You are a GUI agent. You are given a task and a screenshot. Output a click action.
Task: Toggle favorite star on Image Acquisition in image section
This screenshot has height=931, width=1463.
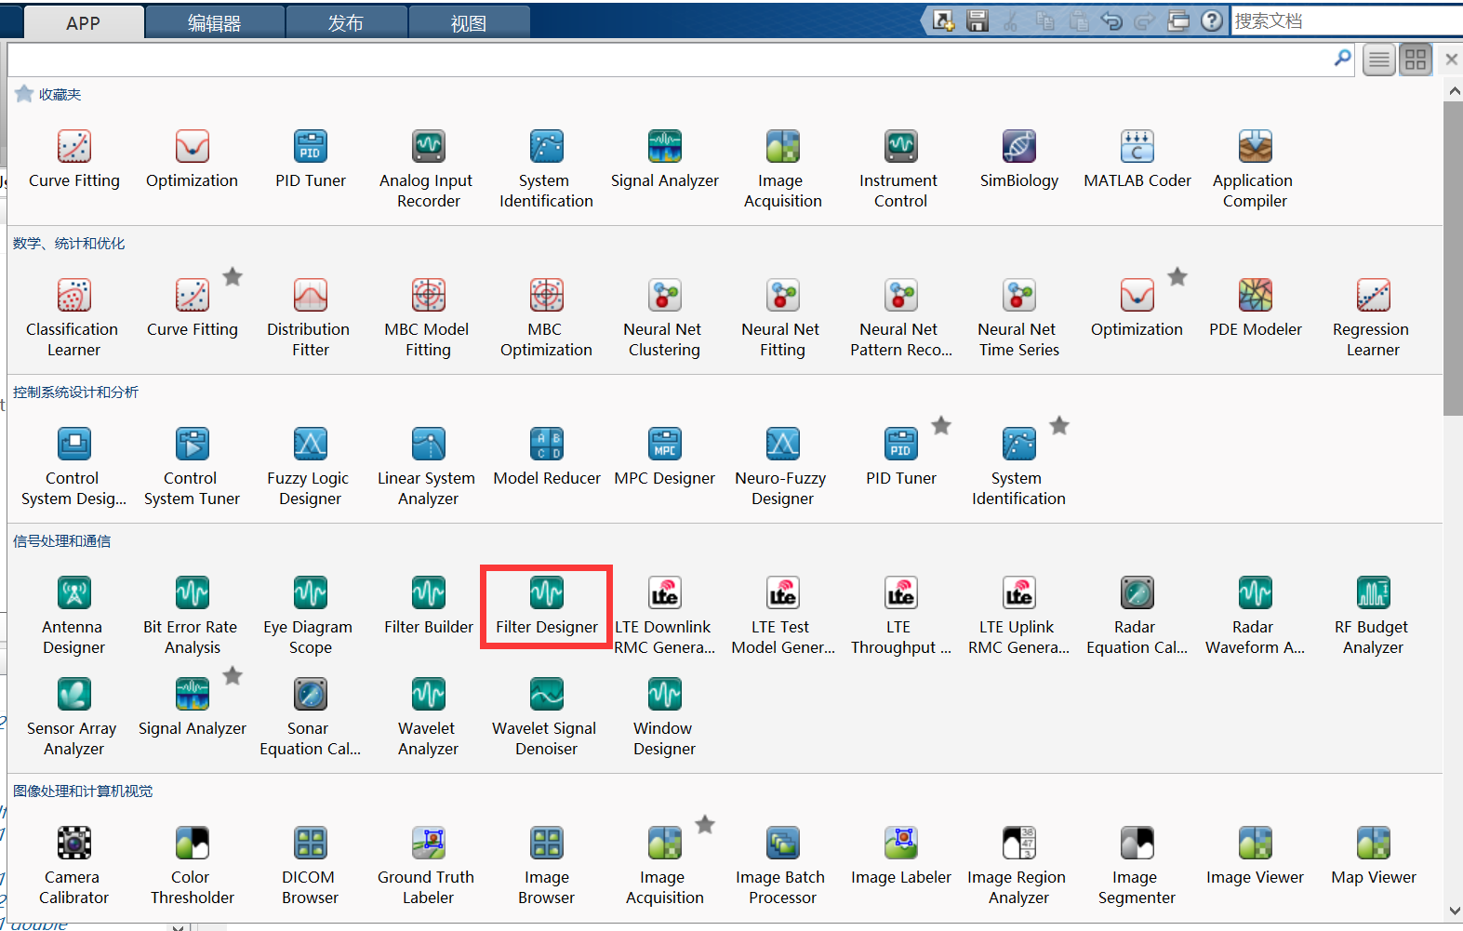705,824
